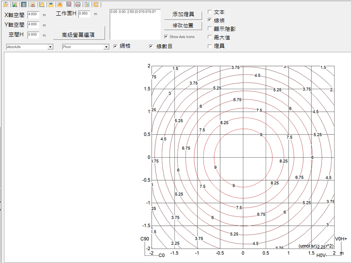Screen dimensions: 351x263
Task: Select the luminaire beam spread icon
Action: (x=51, y=4)
